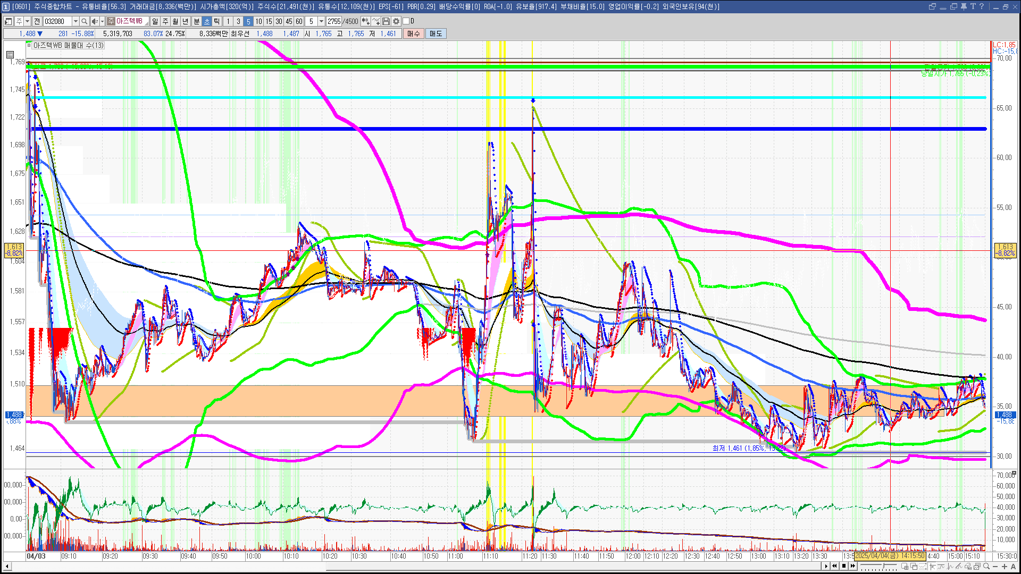Open the speaker options dropdown arrow
This screenshot has width=1021, height=574.
[x=102, y=21]
